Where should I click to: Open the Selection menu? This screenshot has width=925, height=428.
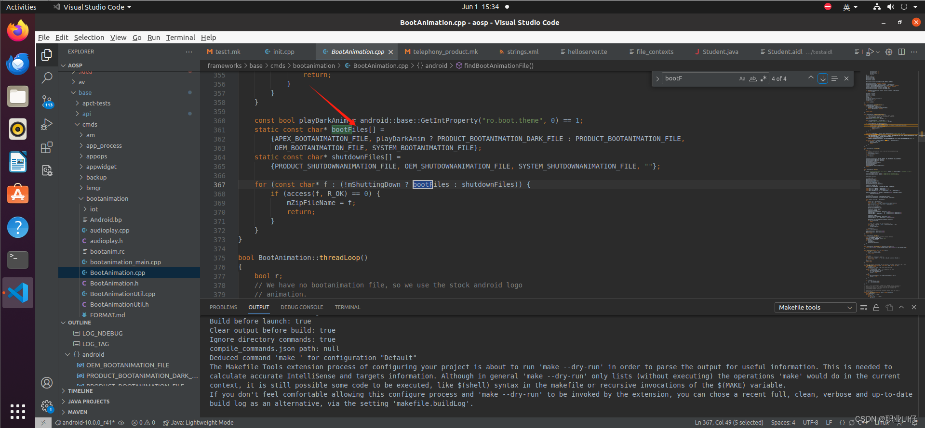pos(89,38)
